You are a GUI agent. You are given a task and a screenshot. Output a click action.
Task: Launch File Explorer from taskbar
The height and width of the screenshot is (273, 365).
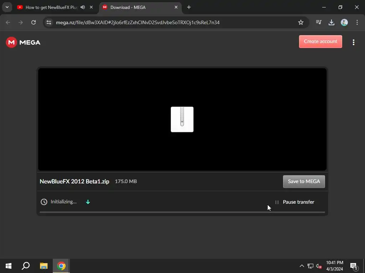click(43, 266)
